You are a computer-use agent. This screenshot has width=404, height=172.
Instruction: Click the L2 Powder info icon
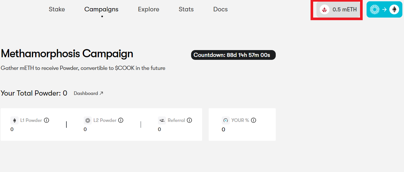point(121,120)
